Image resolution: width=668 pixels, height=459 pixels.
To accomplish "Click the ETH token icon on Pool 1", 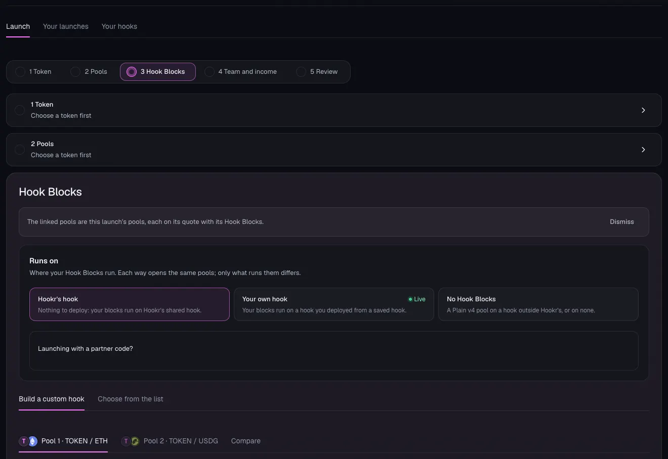I will coord(33,441).
